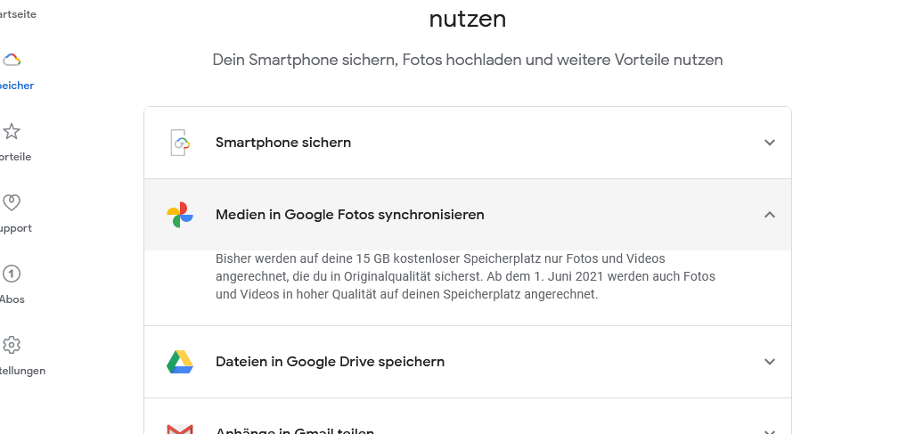Select the Speicher label in sidebar
This screenshot has height=434, width=907.
17,86
